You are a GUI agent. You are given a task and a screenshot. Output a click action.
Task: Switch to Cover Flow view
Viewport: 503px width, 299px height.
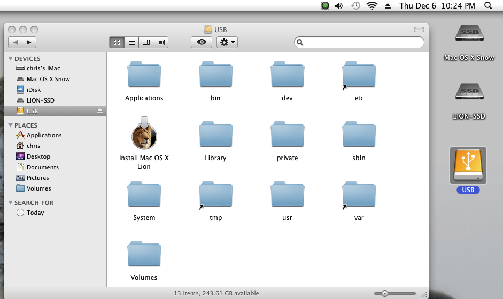click(161, 42)
